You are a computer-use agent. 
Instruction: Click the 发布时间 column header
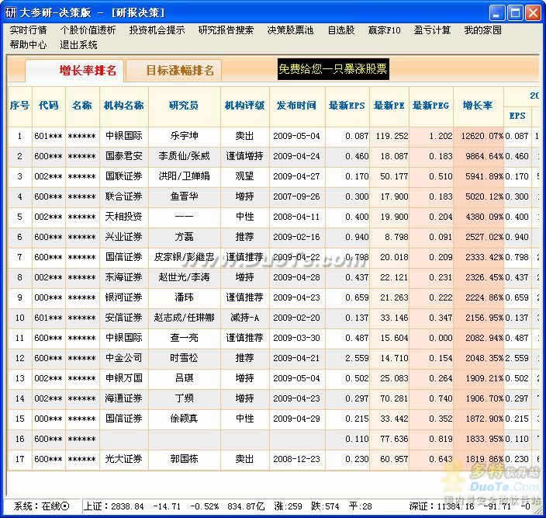pyautogui.click(x=297, y=106)
